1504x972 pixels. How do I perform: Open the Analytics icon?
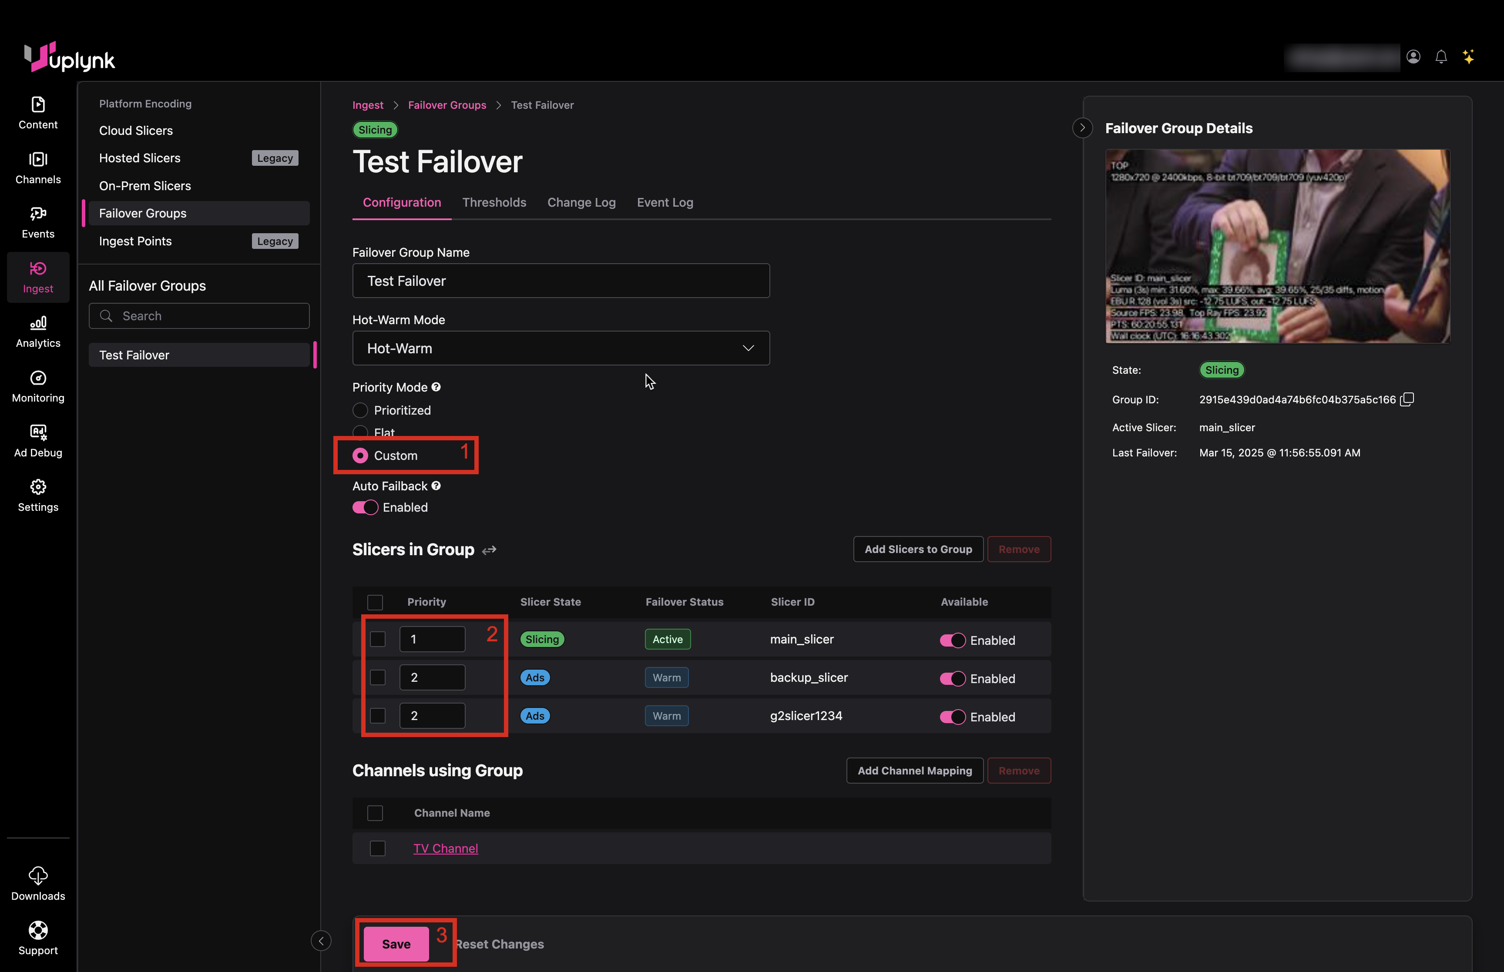[38, 323]
